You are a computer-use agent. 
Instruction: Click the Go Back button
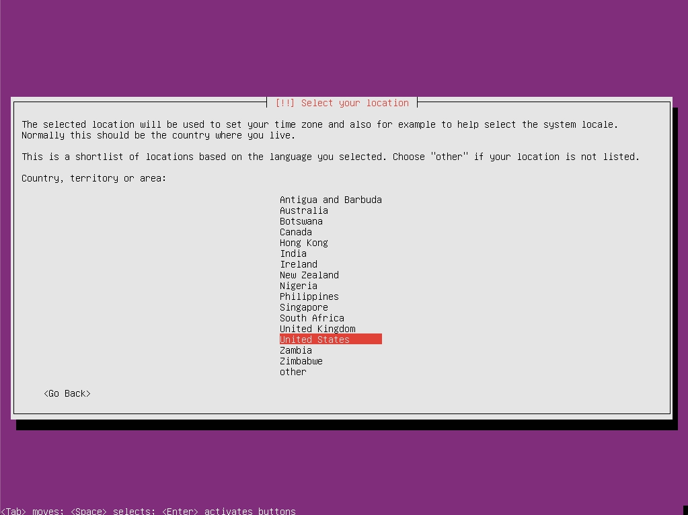coord(67,393)
